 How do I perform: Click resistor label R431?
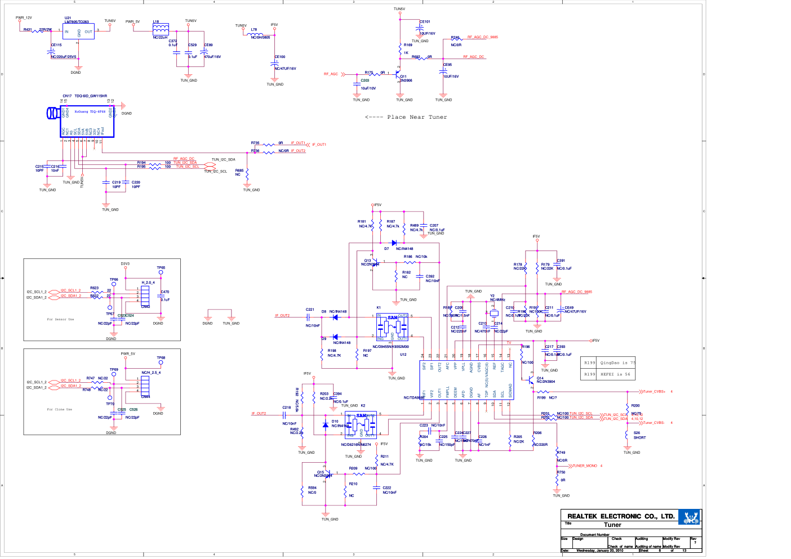coord(28,30)
